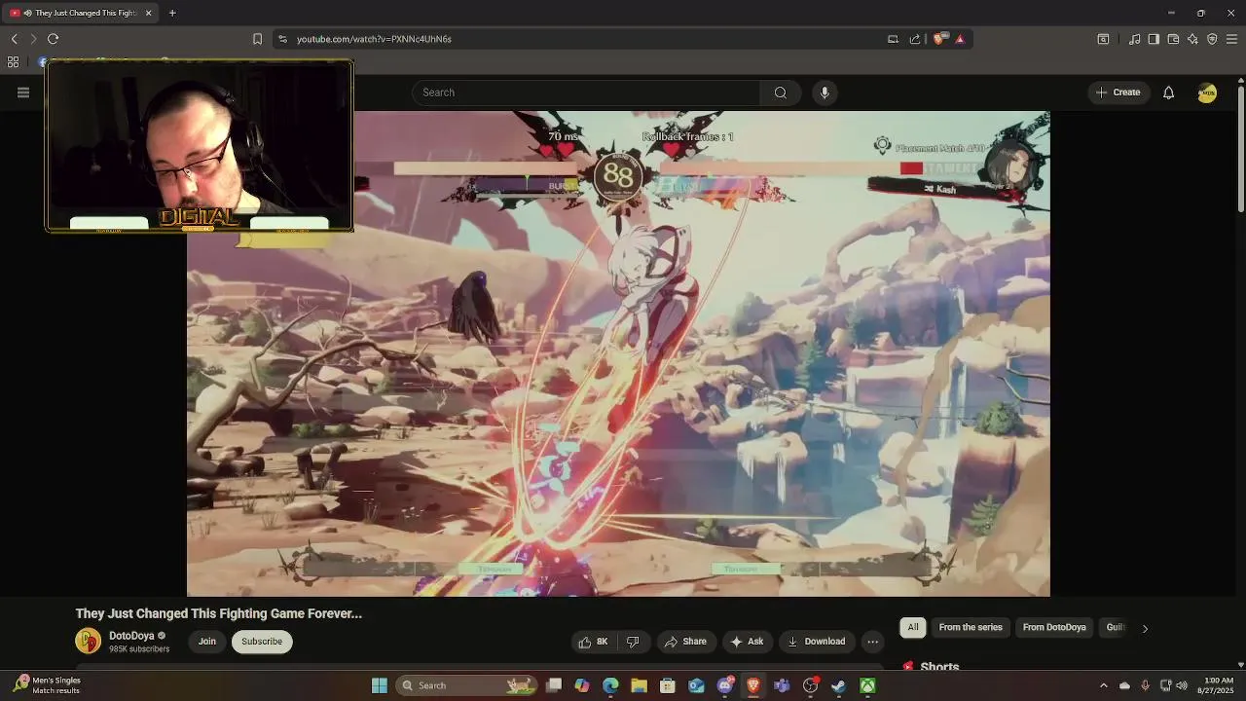Click the YouTube search magnifier button
Screen dimensions: 1246x701
[781, 92]
